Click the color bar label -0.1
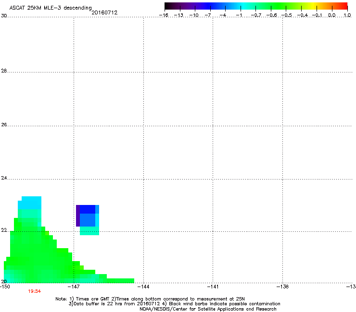The height and width of the screenshot is (312, 356). [317, 15]
